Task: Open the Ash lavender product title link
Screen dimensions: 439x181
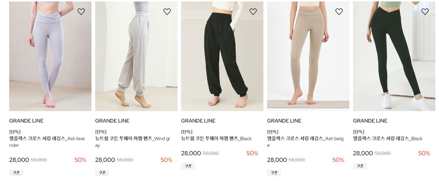Action: tap(47, 142)
